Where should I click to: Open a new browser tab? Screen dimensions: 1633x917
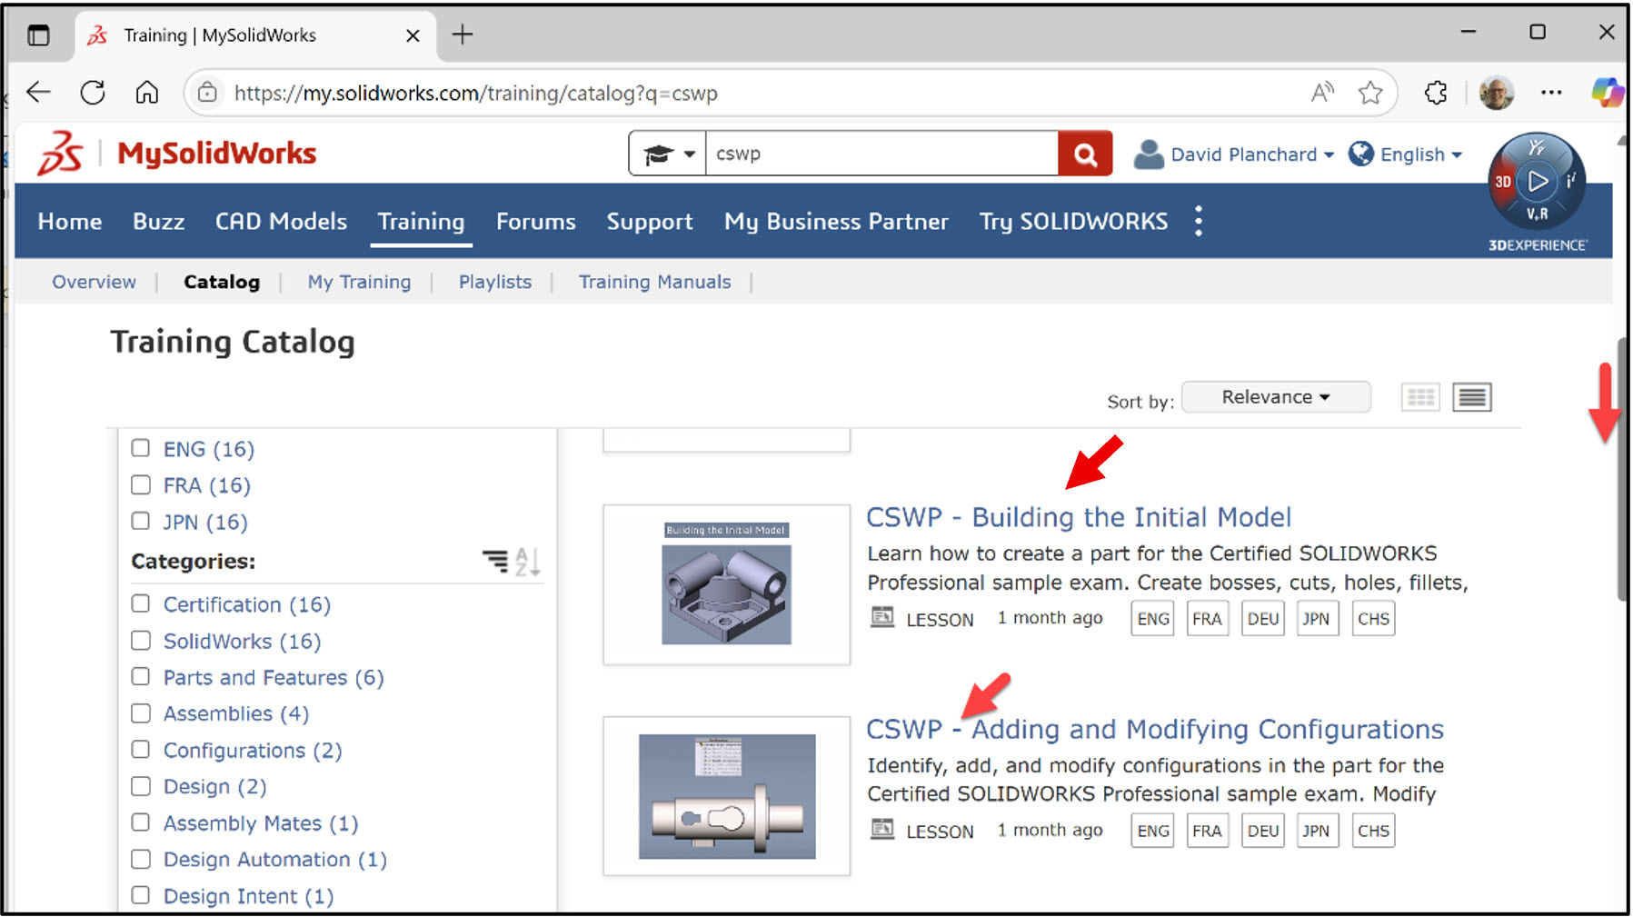pyautogui.click(x=463, y=35)
